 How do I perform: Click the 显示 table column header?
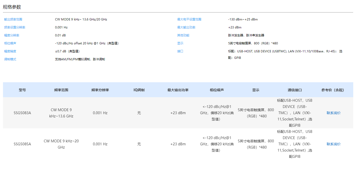point(256,90)
